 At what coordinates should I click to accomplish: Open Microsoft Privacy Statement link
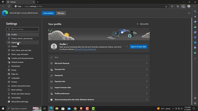(85, 49)
